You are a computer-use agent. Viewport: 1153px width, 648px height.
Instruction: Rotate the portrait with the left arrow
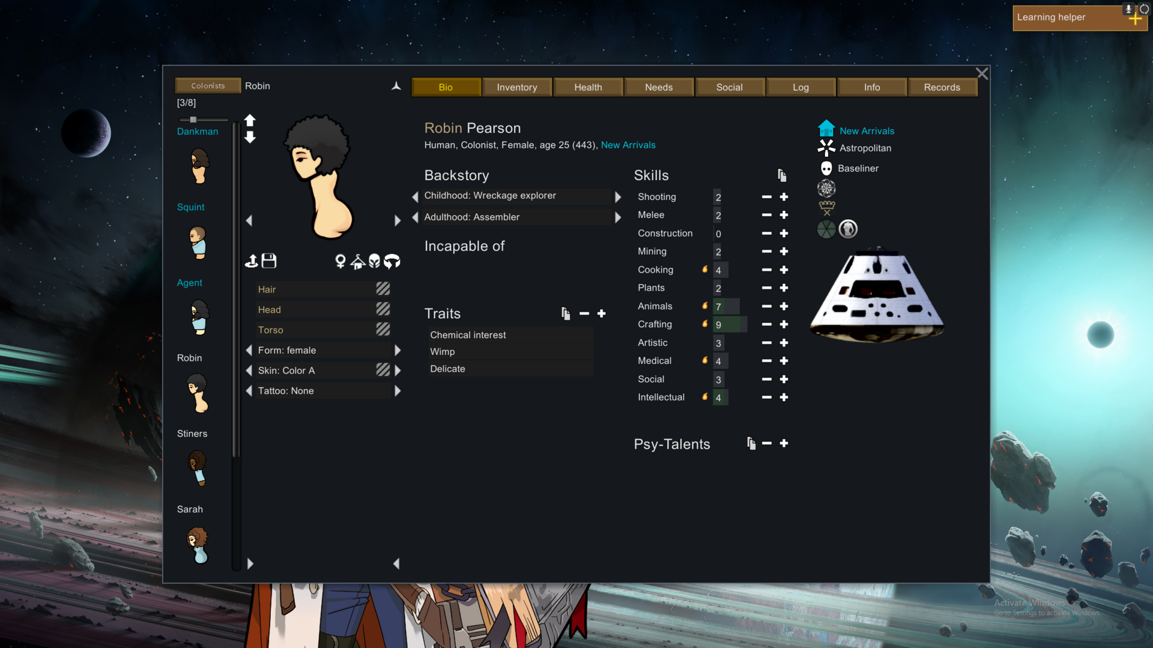tap(249, 220)
